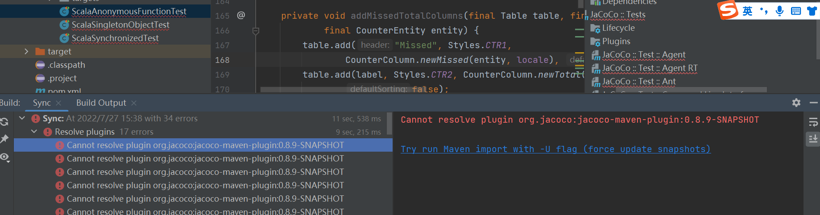The width and height of the screenshot is (820, 215).
Task: Select the highlighted Cannot resolve plugin error
Action: [203, 145]
